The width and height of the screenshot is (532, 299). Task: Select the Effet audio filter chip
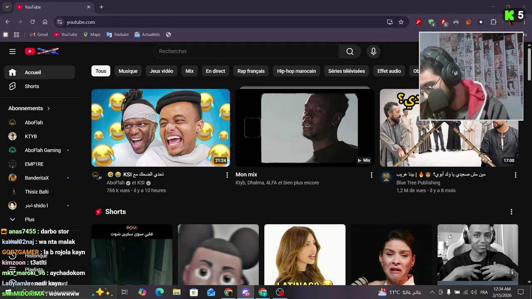click(x=389, y=71)
